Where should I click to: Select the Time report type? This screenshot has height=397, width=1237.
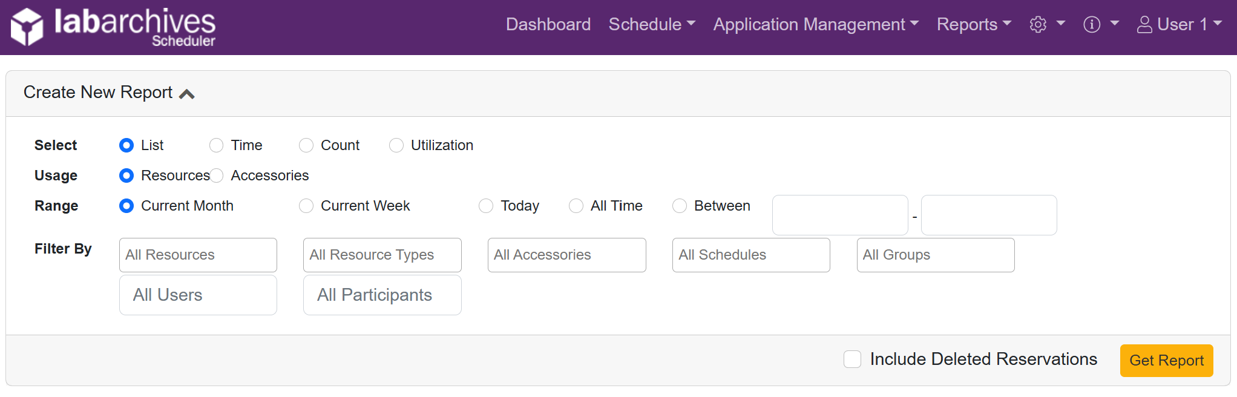point(217,145)
